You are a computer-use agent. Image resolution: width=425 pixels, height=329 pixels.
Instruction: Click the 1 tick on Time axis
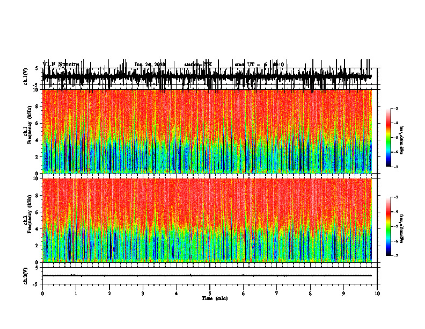(76, 294)
